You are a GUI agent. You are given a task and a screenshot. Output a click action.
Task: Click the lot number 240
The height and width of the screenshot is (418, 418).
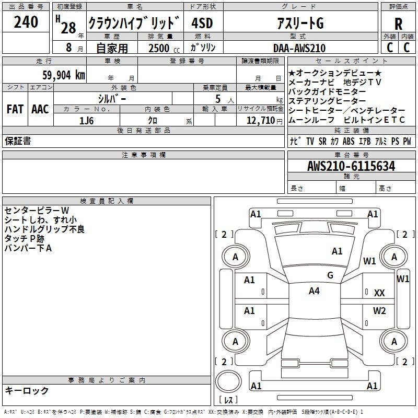coord(26,22)
